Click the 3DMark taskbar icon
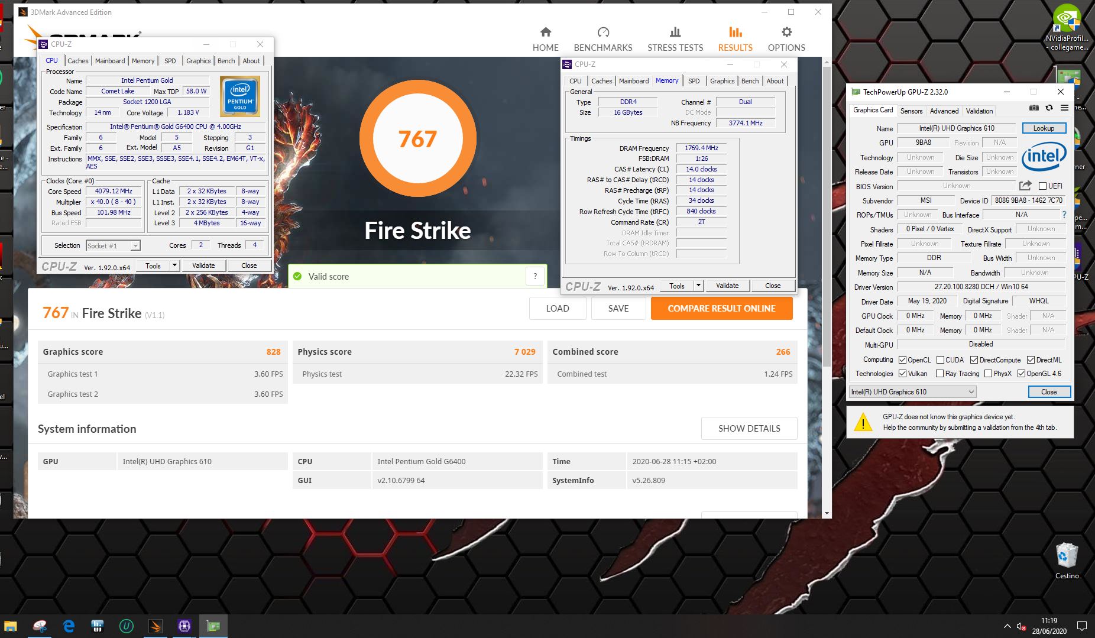The image size is (1095, 638). 155,626
